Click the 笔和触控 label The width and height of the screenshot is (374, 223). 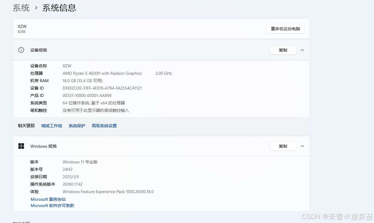pyautogui.click(x=39, y=110)
